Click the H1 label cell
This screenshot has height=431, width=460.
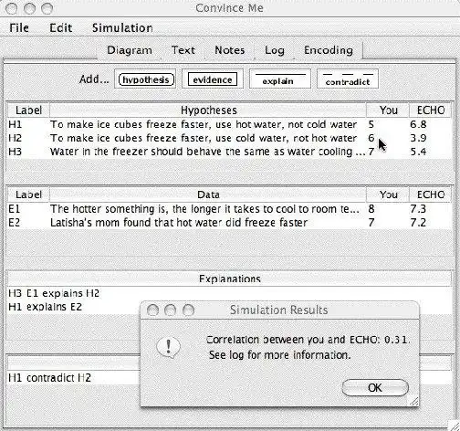coord(16,124)
